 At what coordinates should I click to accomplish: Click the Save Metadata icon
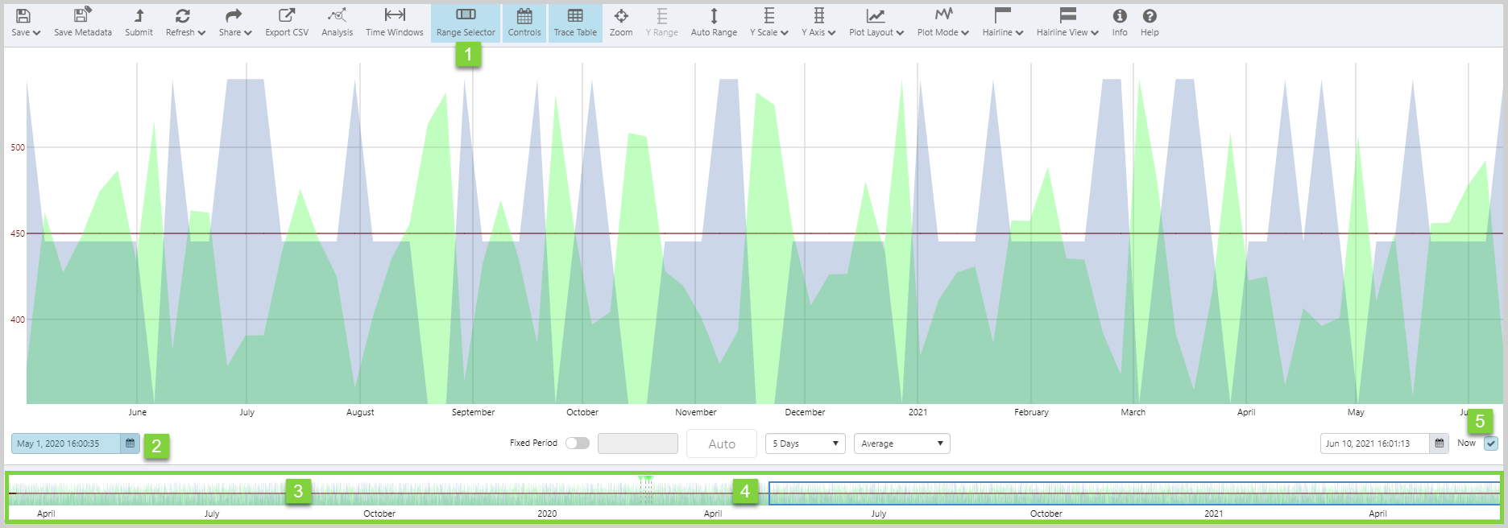point(82,16)
